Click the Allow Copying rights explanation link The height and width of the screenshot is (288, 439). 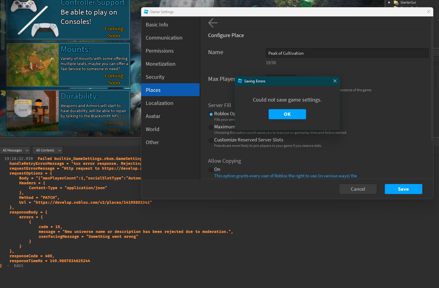click(x=285, y=176)
